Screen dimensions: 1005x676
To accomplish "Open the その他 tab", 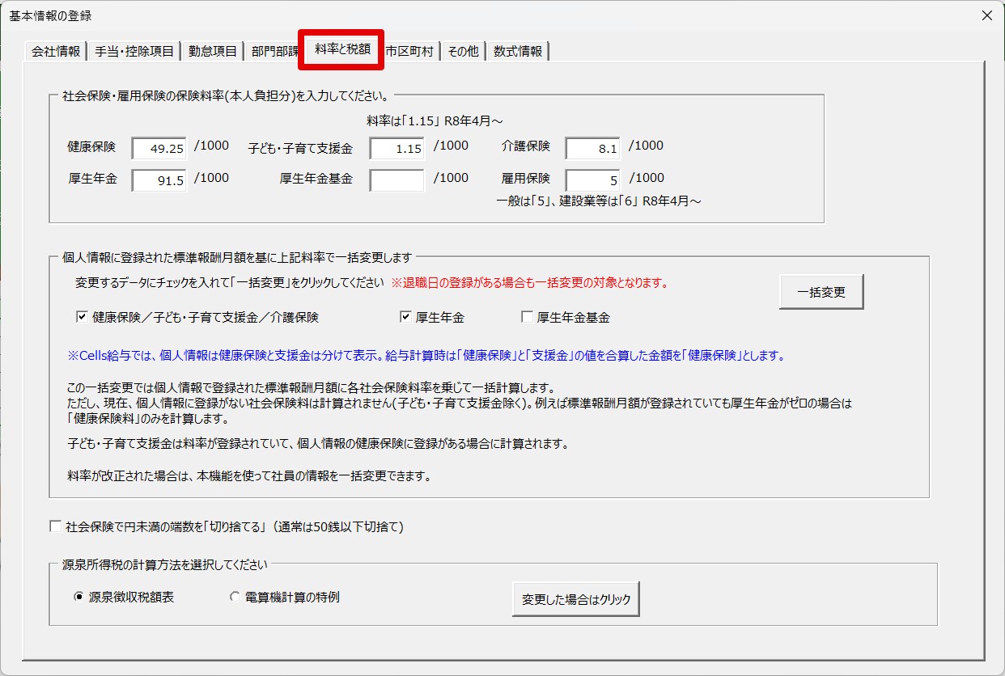I will click(463, 51).
